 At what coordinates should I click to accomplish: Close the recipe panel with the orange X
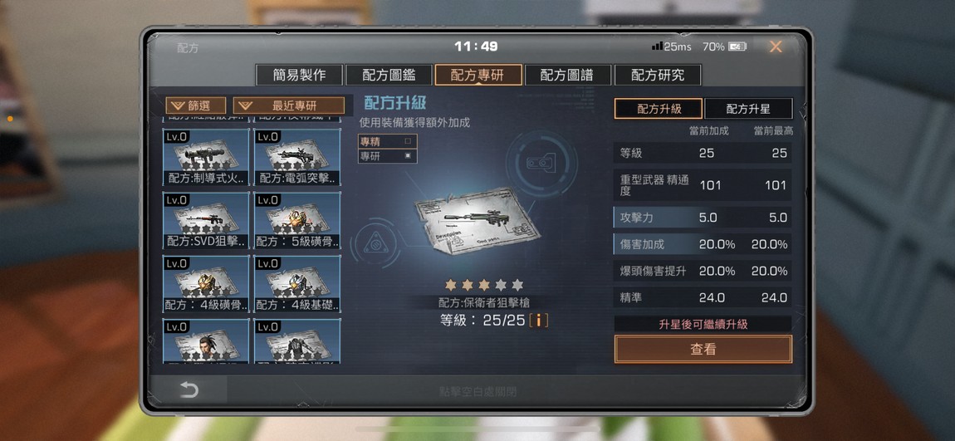776,47
